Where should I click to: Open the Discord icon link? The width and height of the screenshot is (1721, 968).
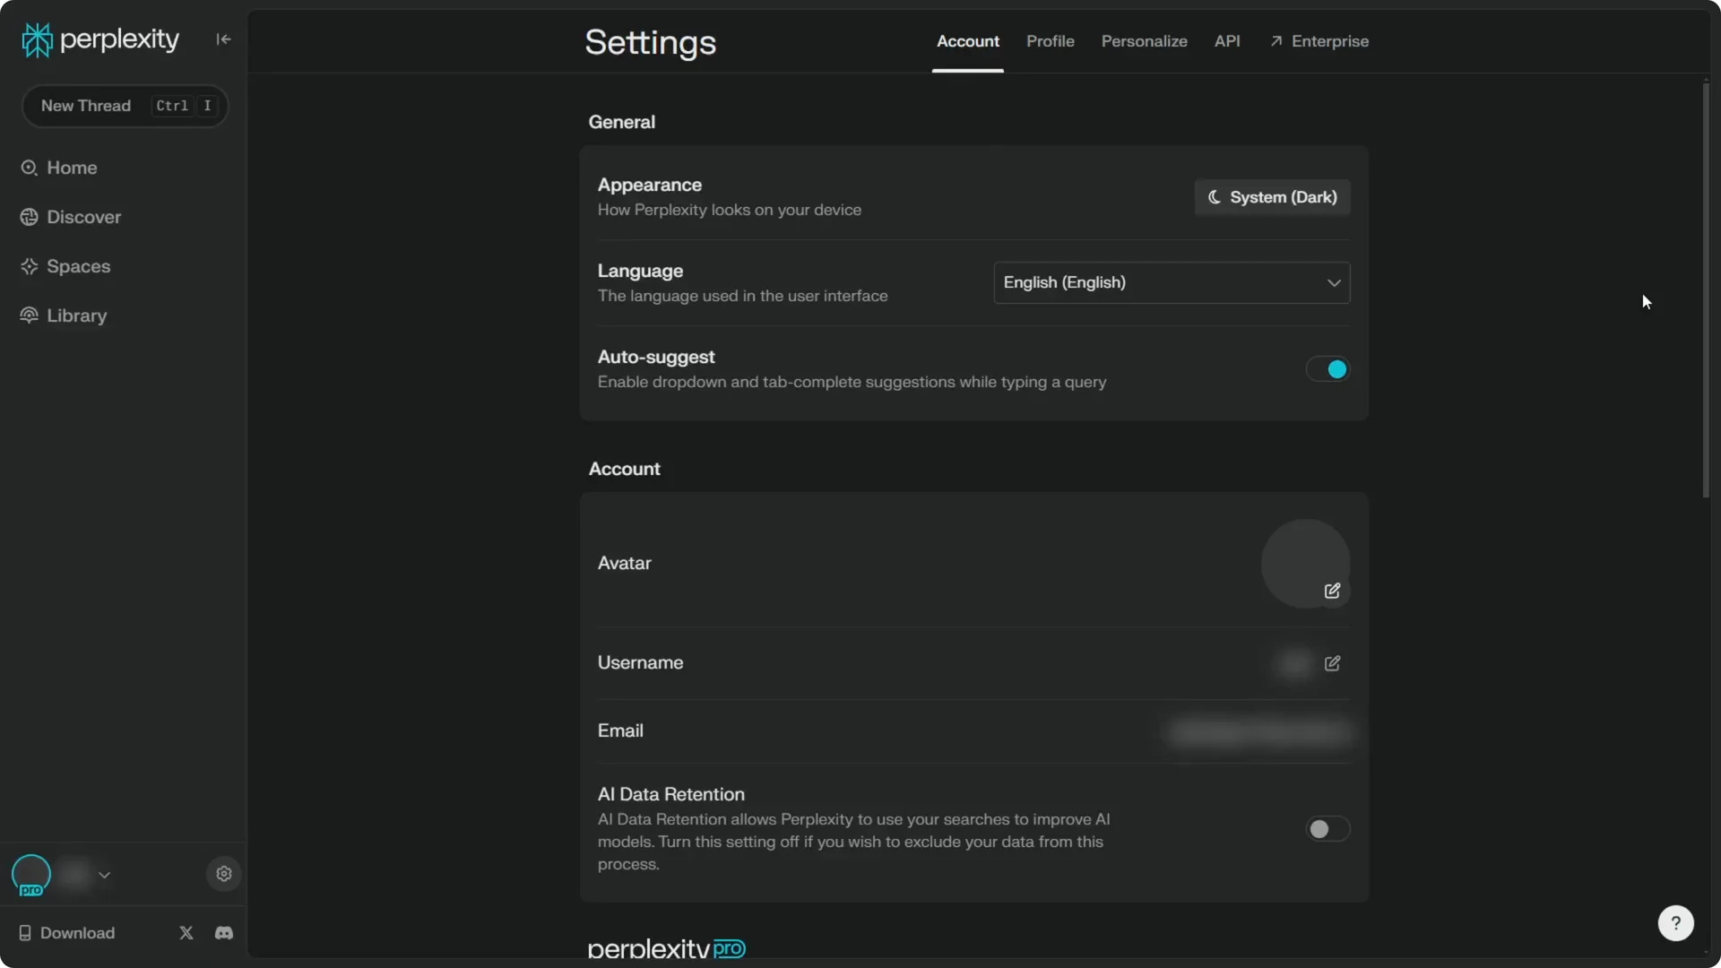224,933
